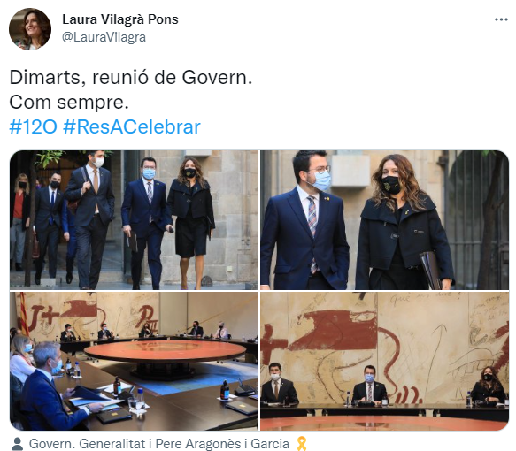This screenshot has width=516, height=451.
Task: Open bottom-left photo of round meeting table
Action: (x=134, y=361)
